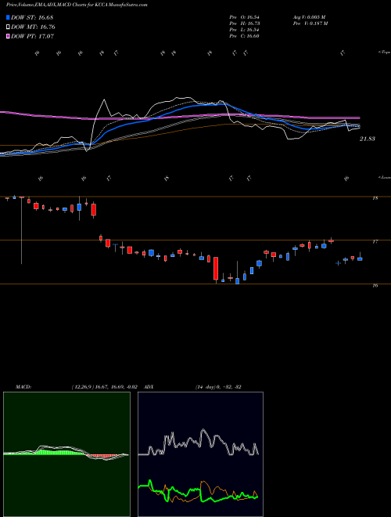Click the ADX parameters '(14 day) 6, +32, -32'
Image resolution: width=391 pixels, height=517 pixels.
pos(218,387)
